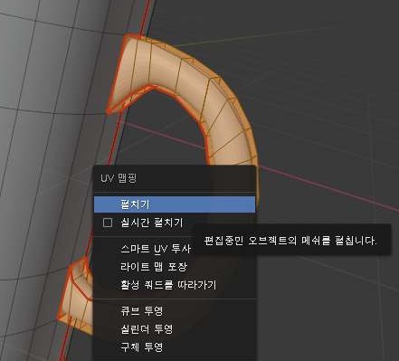Choose 실린더 투영 projection

[x=147, y=329]
